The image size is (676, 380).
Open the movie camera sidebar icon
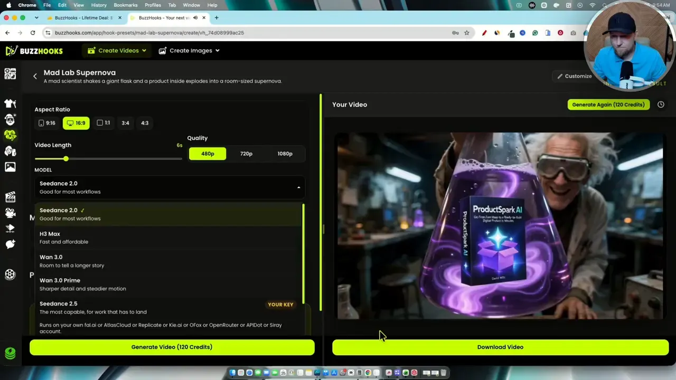click(x=10, y=213)
